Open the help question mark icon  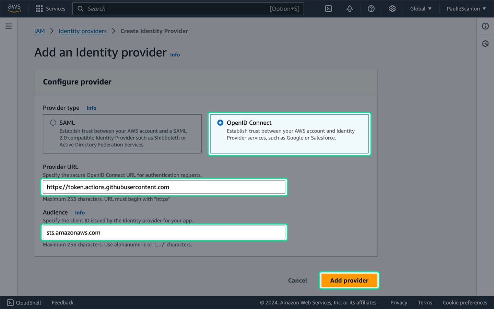371,9
